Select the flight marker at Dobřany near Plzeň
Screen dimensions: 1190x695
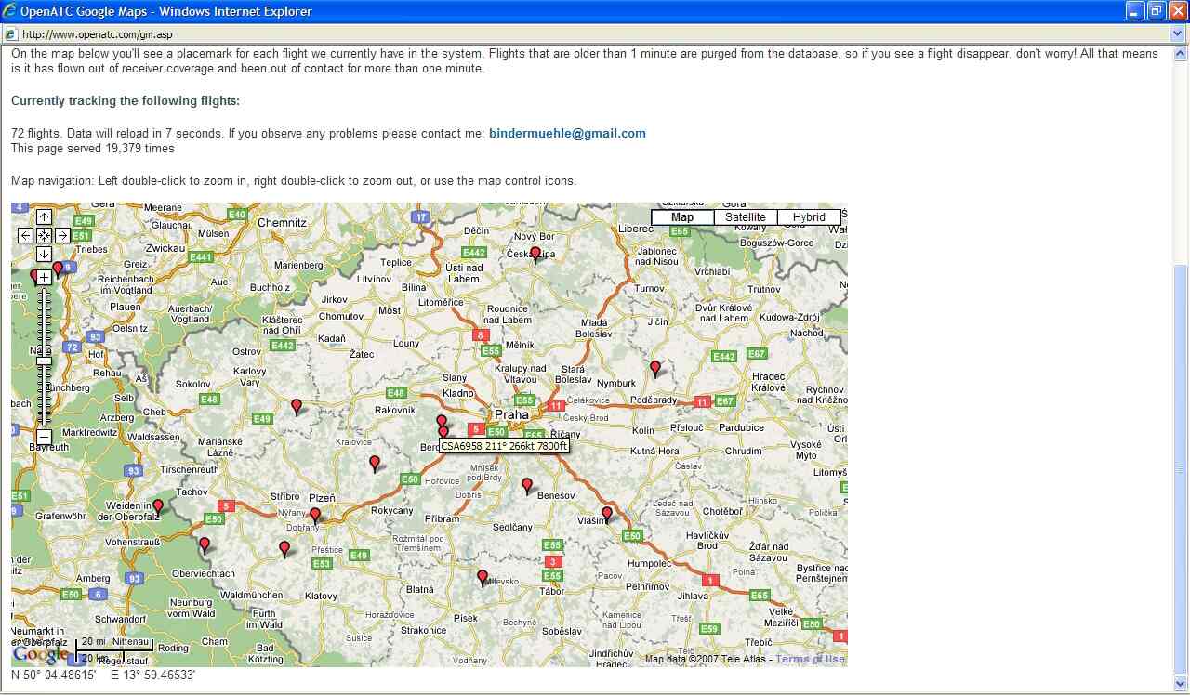tap(315, 515)
